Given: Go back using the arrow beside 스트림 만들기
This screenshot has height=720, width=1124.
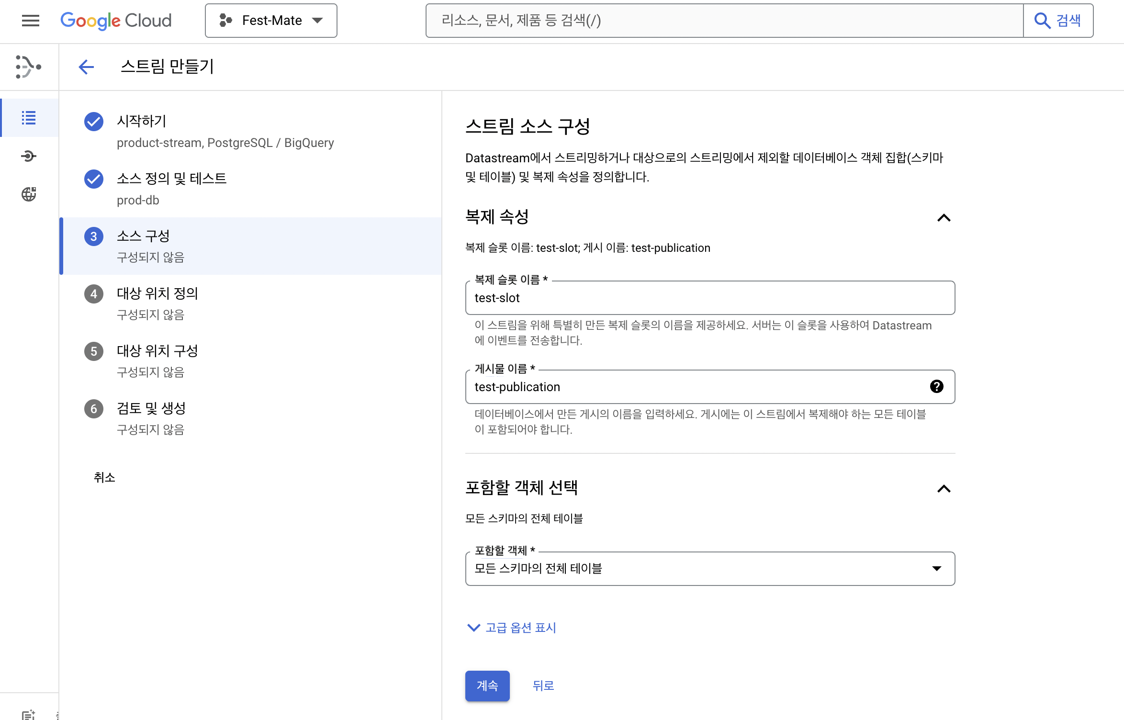Looking at the screenshot, I should (x=86, y=67).
